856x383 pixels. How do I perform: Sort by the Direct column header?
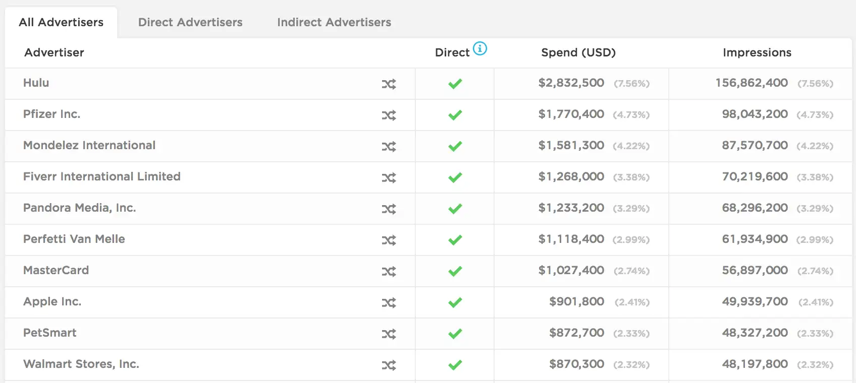pyautogui.click(x=452, y=52)
